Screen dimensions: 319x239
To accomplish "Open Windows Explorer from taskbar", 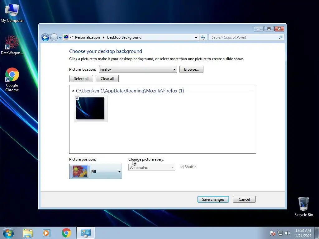I will pyautogui.click(x=28, y=233).
